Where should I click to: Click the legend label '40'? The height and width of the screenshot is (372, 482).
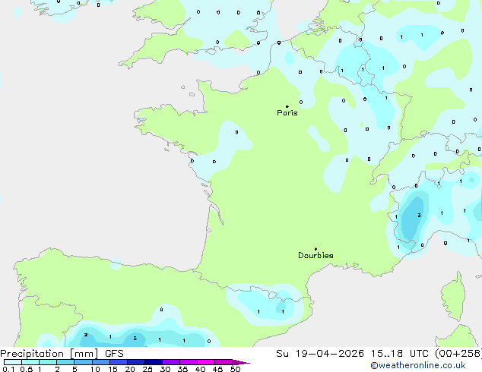[x=201, y=369]
